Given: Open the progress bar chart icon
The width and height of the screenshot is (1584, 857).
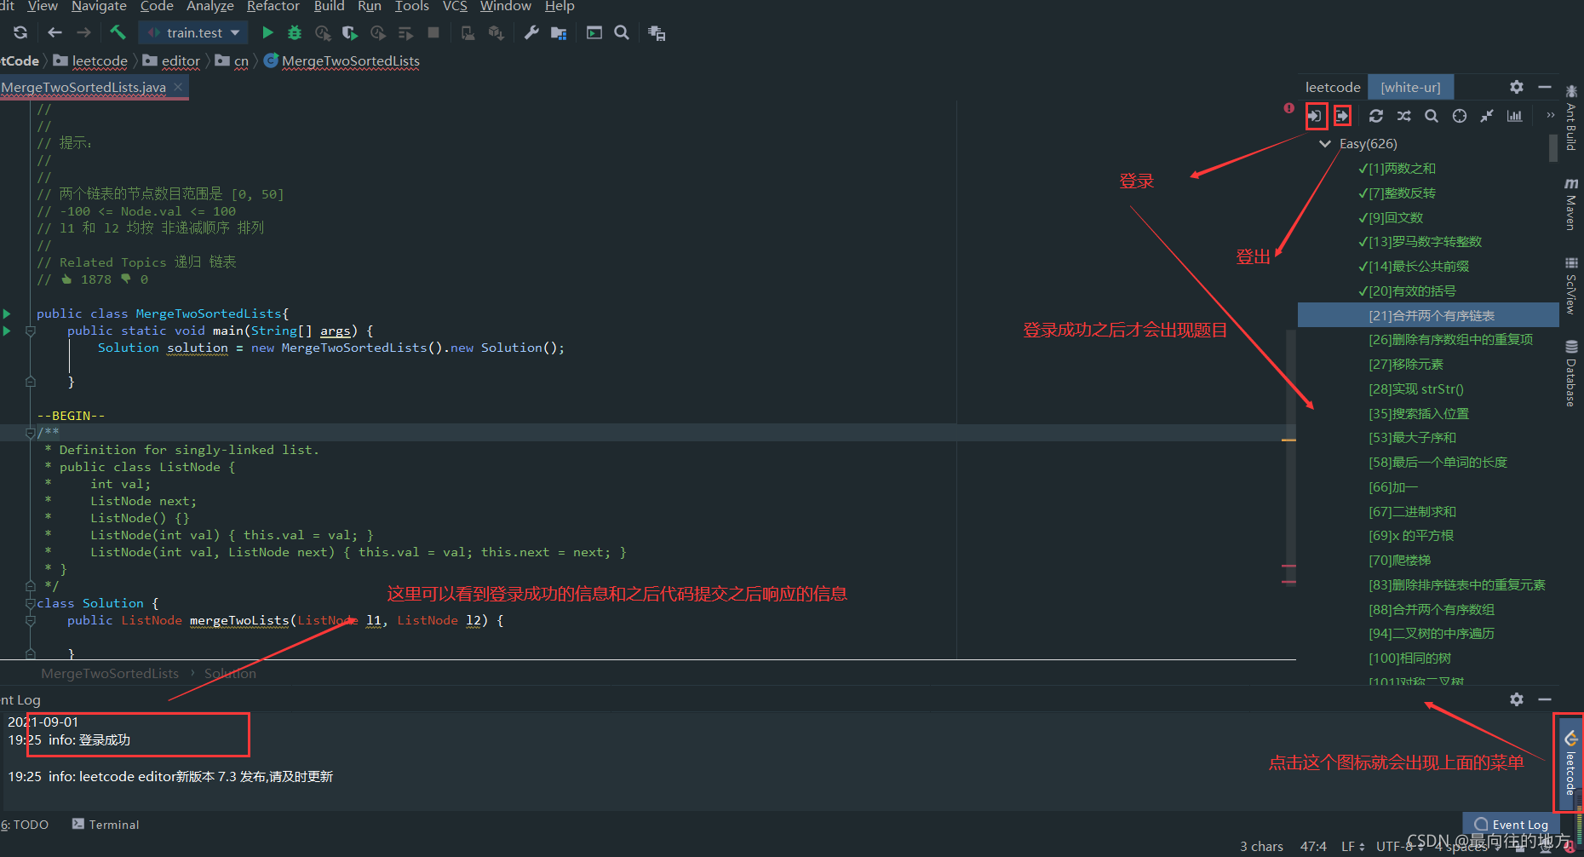Looking at the screenshot, I should tap(1514, 116).
